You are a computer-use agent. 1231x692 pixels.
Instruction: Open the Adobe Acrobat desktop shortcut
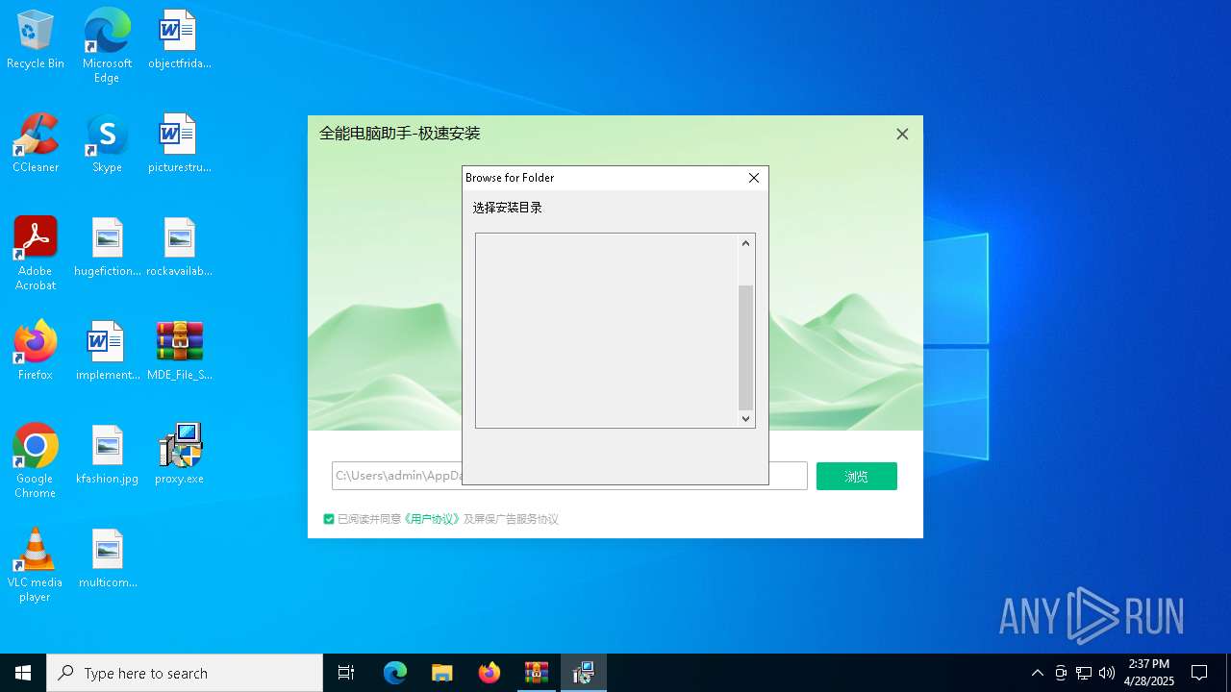pos(35,254)
